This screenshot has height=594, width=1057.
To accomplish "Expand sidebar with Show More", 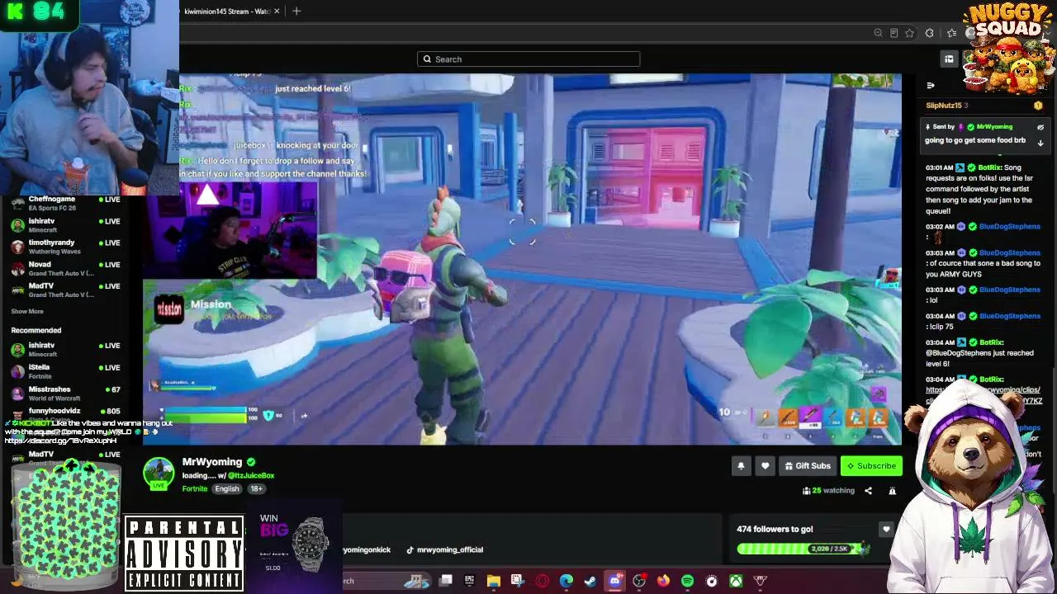I will tap(27, 312).
